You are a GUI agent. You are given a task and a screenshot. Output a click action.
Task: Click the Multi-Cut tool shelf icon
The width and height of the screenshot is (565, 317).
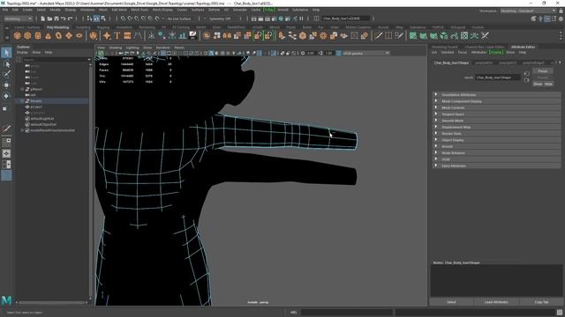tap(378, 35)
